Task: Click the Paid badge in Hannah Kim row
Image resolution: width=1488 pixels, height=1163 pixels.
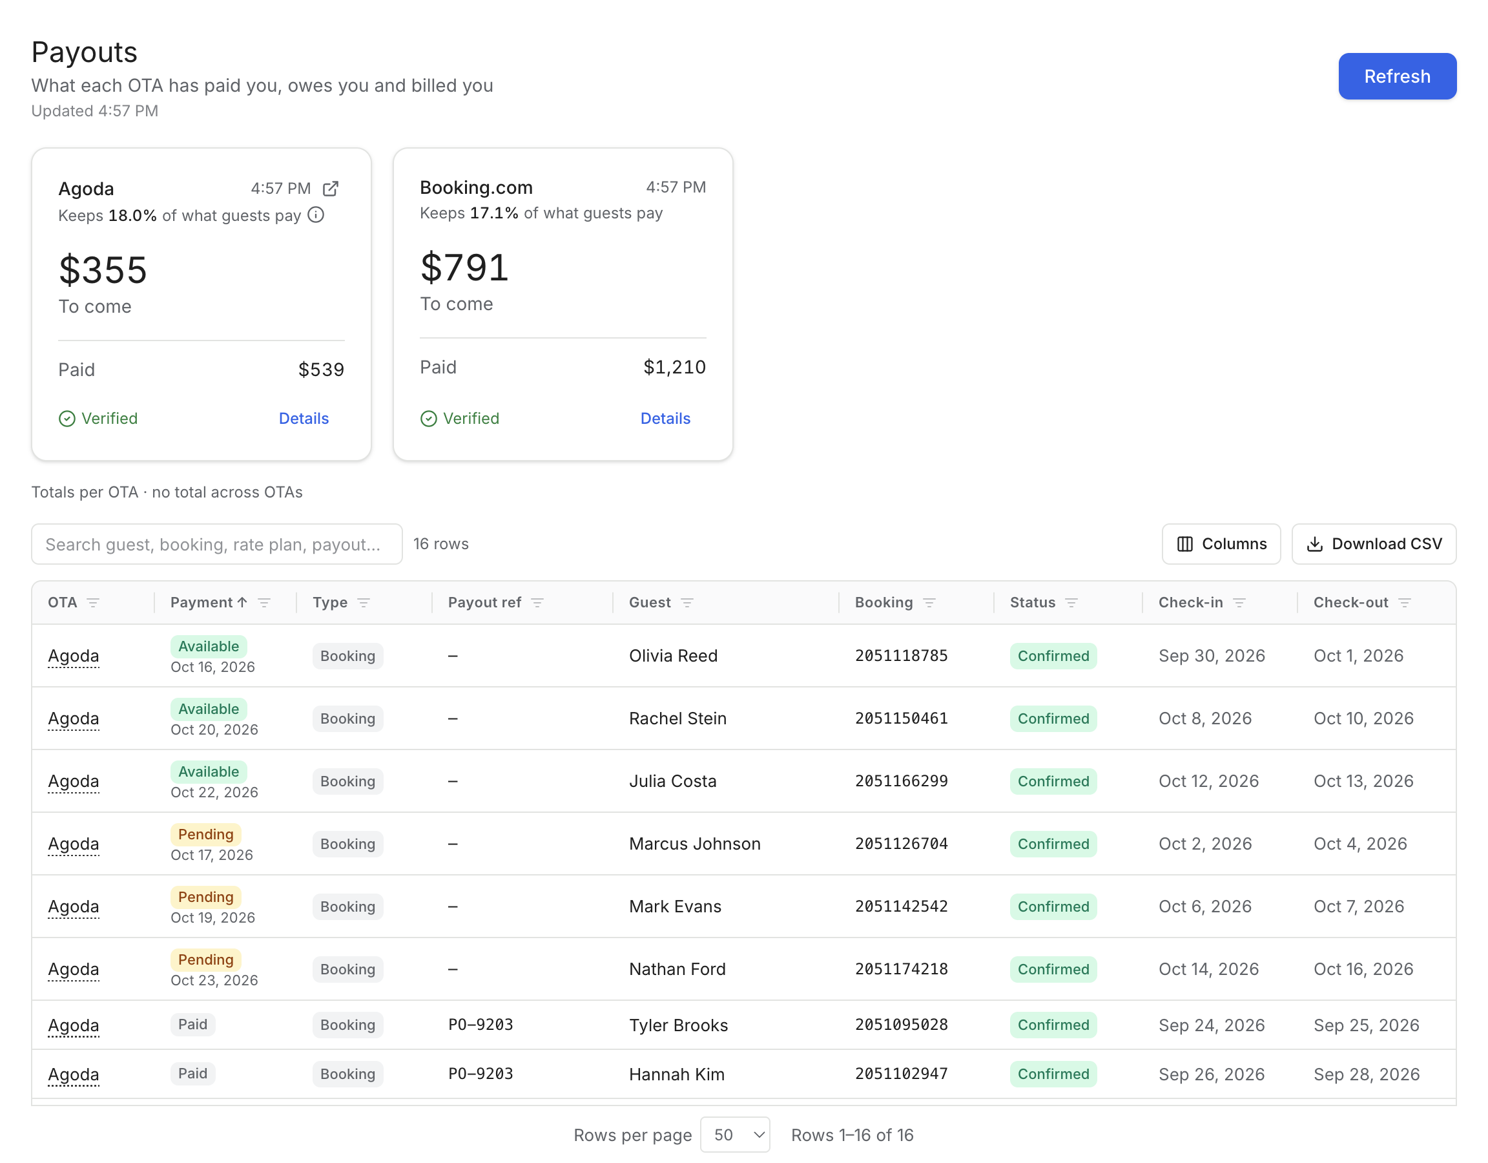Action: tap(193, 1074)
